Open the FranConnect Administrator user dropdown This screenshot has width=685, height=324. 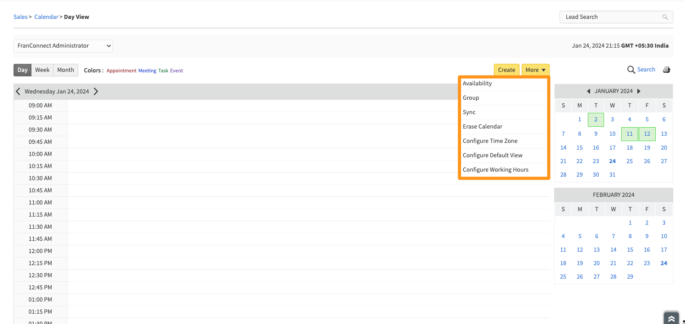pyautogui.click(x=63, y=46)
